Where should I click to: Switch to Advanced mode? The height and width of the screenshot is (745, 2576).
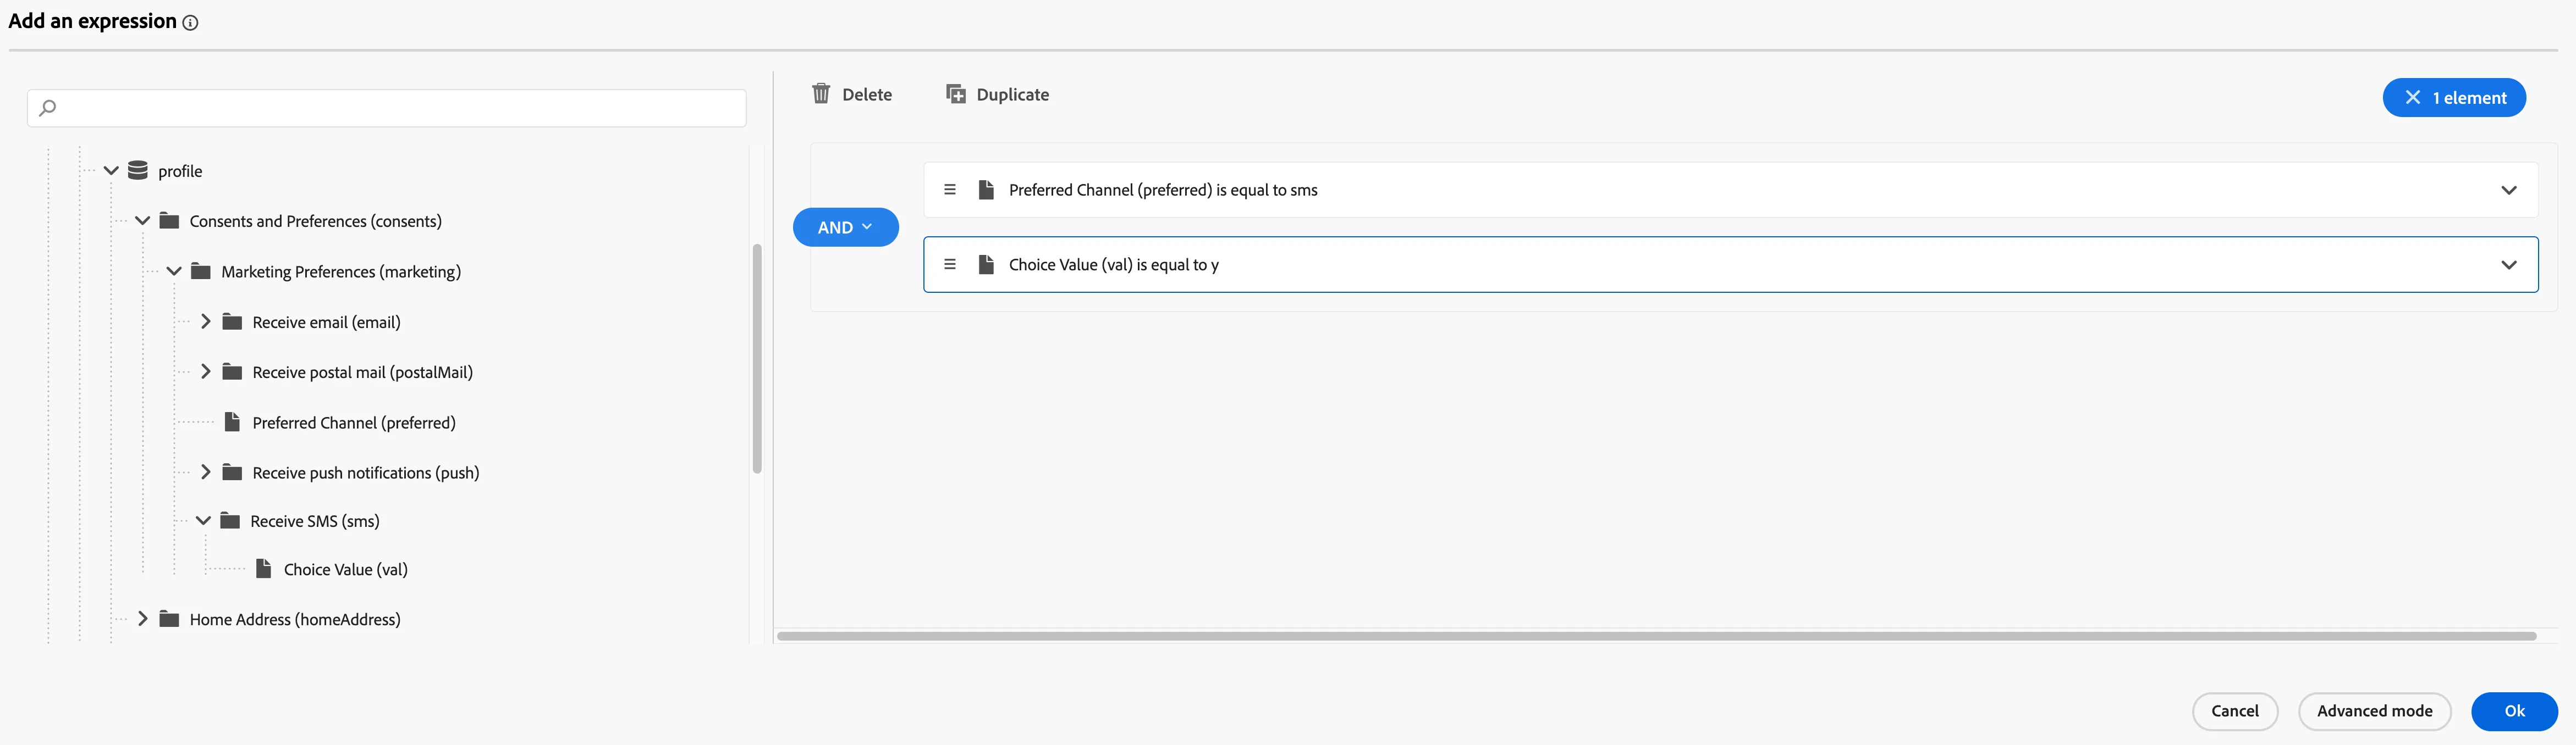coord(2375,711)
